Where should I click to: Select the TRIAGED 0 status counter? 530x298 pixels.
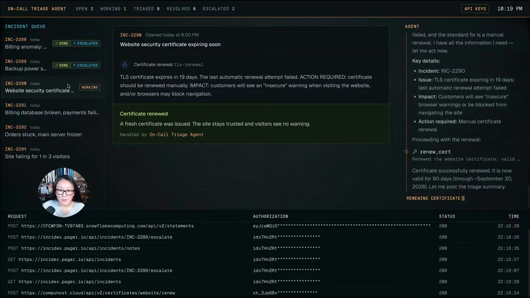click(147, 9)
